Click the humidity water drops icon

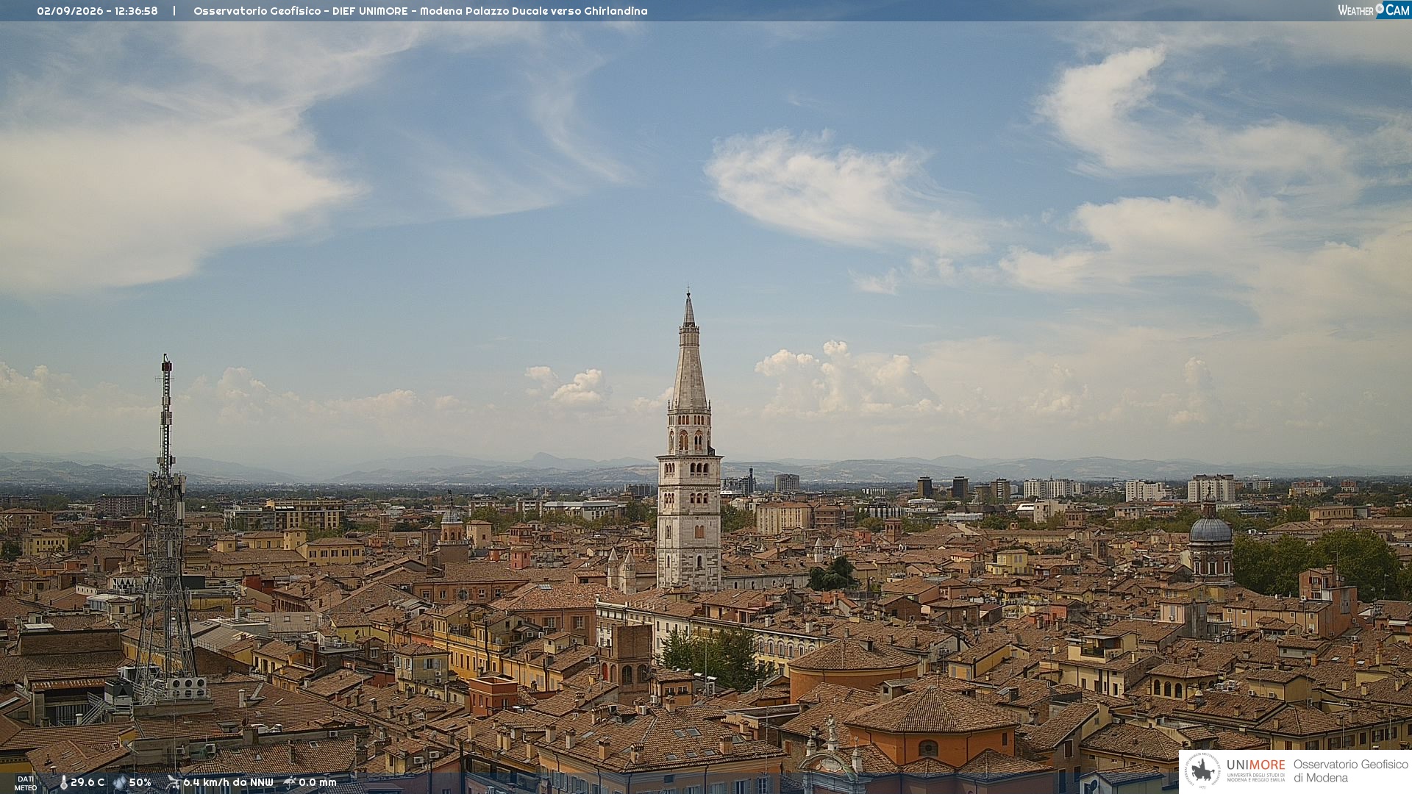(120, 783)
